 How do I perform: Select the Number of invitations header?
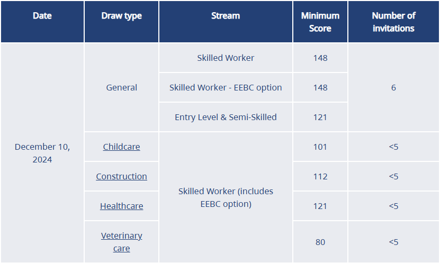click(393, 22)
